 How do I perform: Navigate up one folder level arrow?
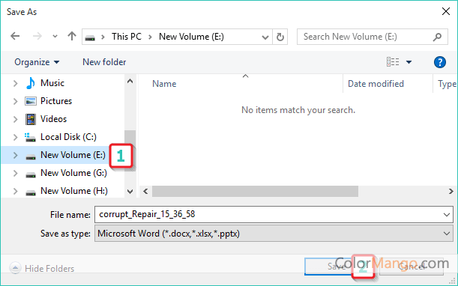tap(72, 36)
